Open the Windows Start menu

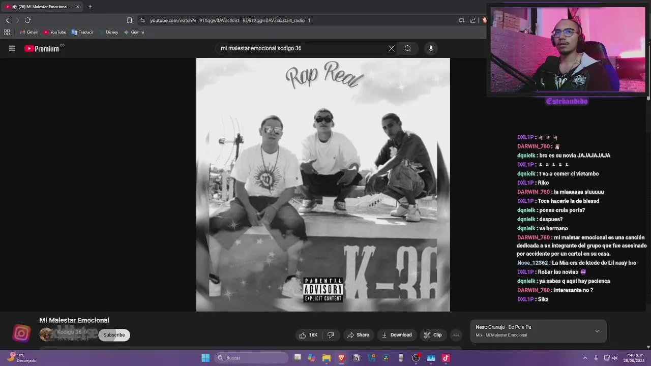coord(205,358)
